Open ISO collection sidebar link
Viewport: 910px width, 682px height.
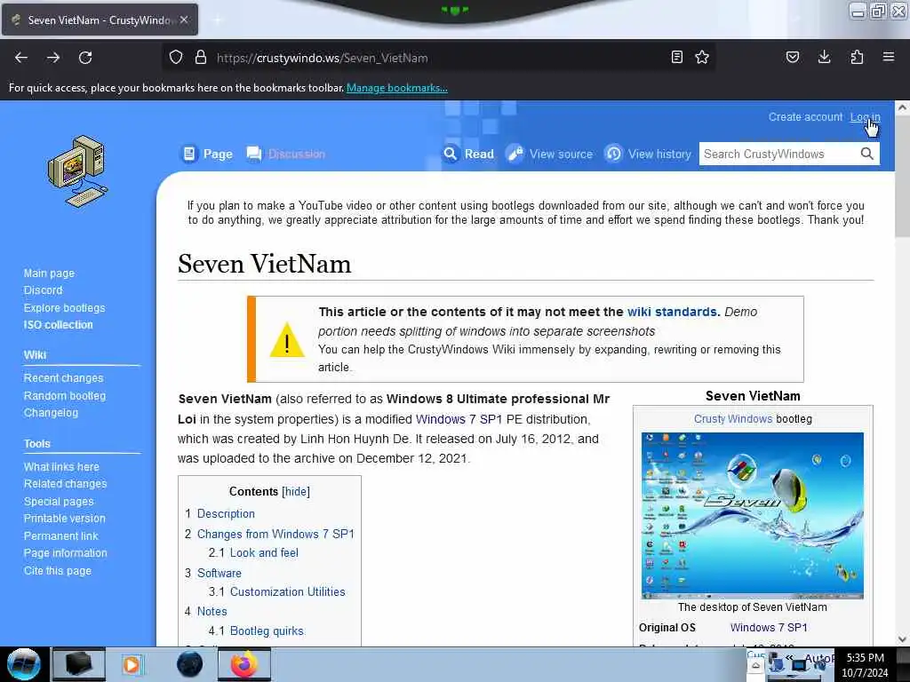(58, 325)
